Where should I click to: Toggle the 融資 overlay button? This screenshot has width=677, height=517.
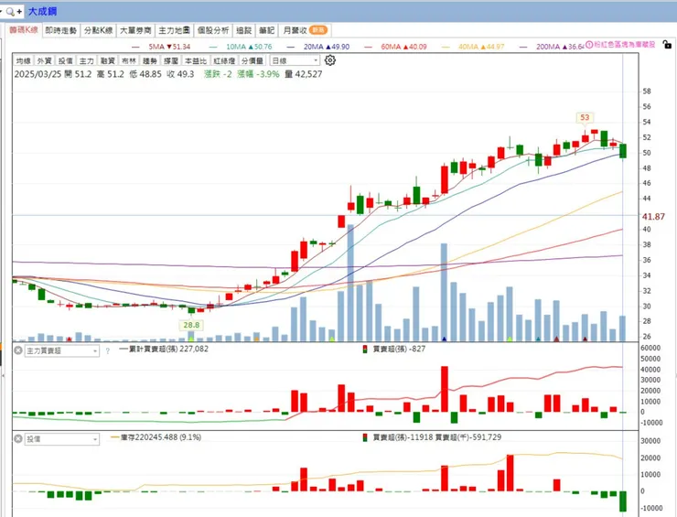point(108,61)
